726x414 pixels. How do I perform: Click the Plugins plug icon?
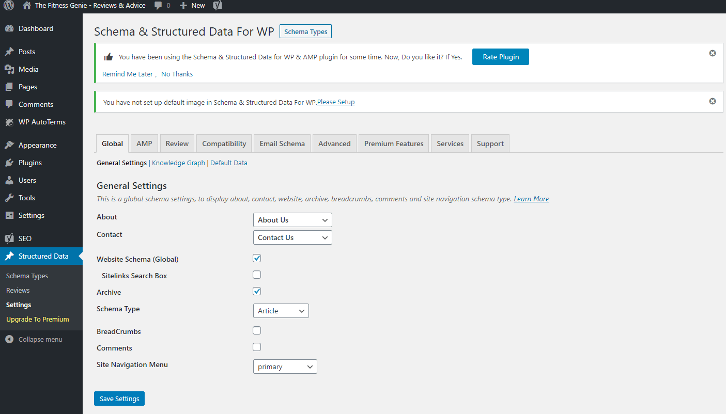[9, 163]
